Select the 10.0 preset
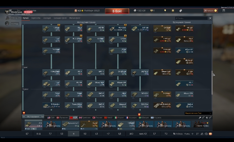 (131, 134)
